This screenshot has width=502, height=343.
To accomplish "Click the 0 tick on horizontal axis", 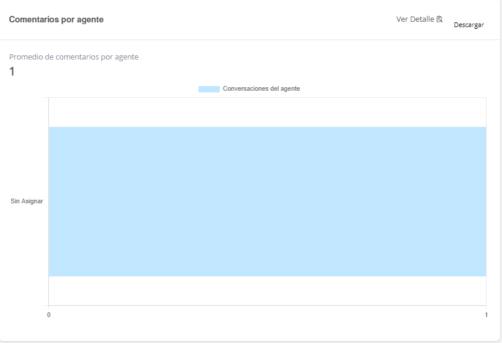I will (48, 315).
